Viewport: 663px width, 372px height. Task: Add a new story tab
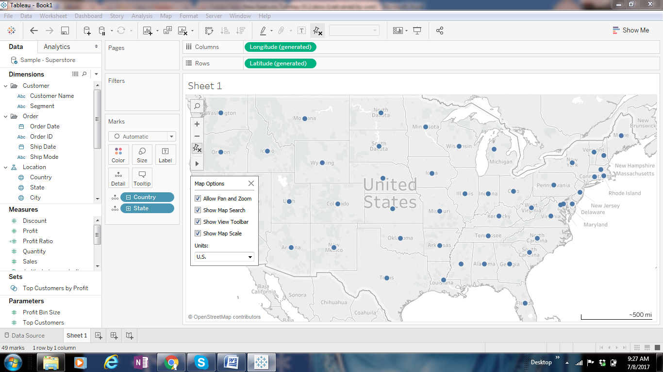pos(130,335)
